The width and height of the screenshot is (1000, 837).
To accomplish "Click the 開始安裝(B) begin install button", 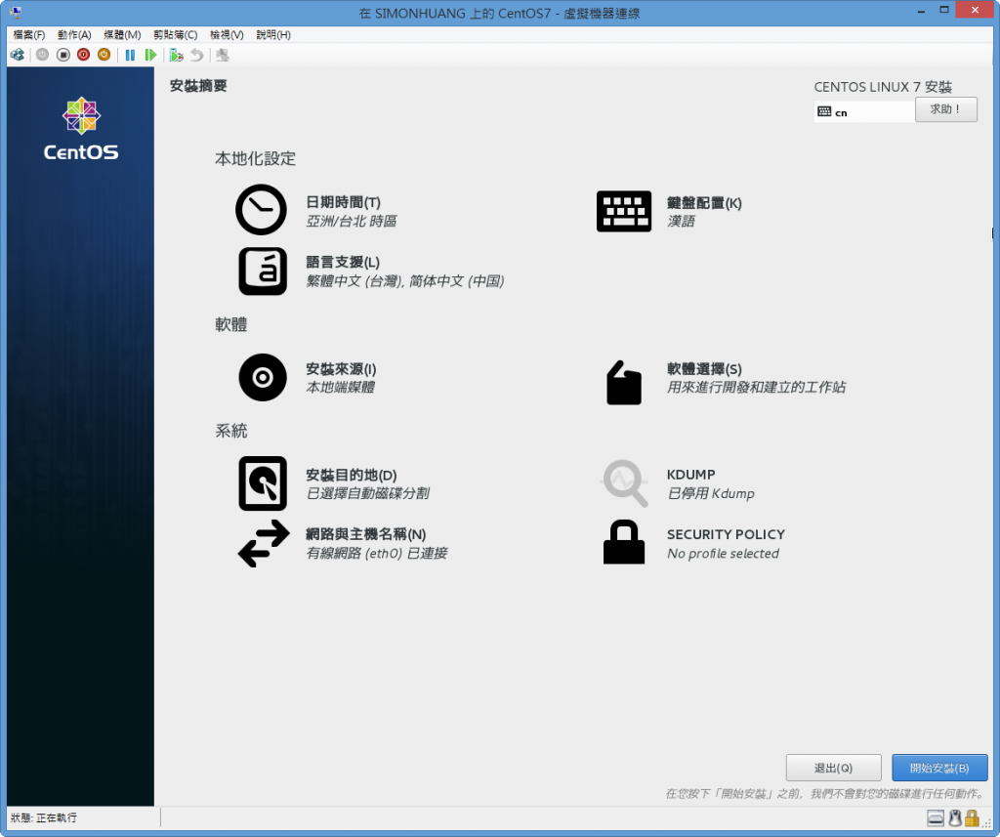I will point(939,768).
